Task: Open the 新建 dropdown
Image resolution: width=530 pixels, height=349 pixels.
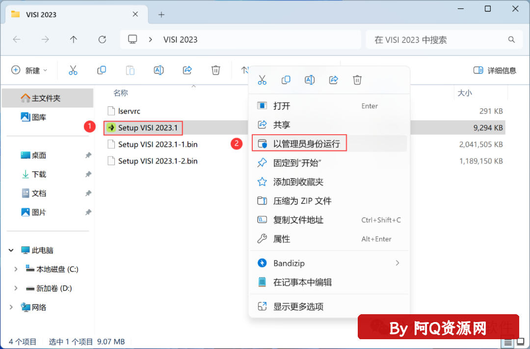Action: point(29,70)
